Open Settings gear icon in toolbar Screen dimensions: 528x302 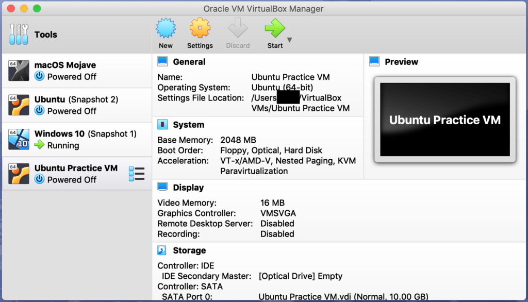click(200, 28)
